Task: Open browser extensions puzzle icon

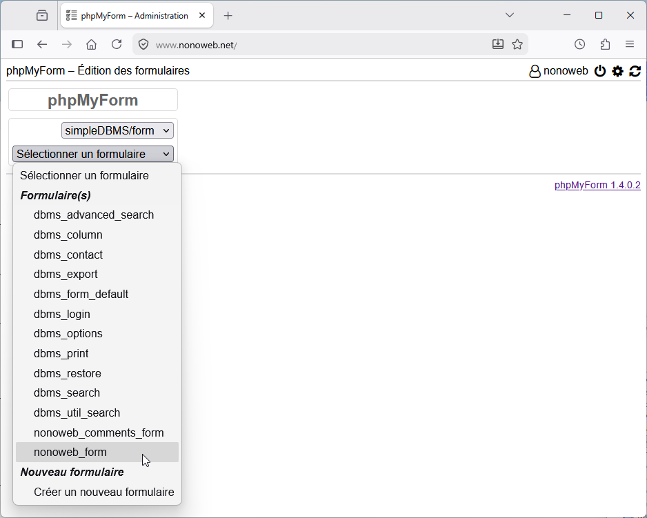Action: (605, 44)
